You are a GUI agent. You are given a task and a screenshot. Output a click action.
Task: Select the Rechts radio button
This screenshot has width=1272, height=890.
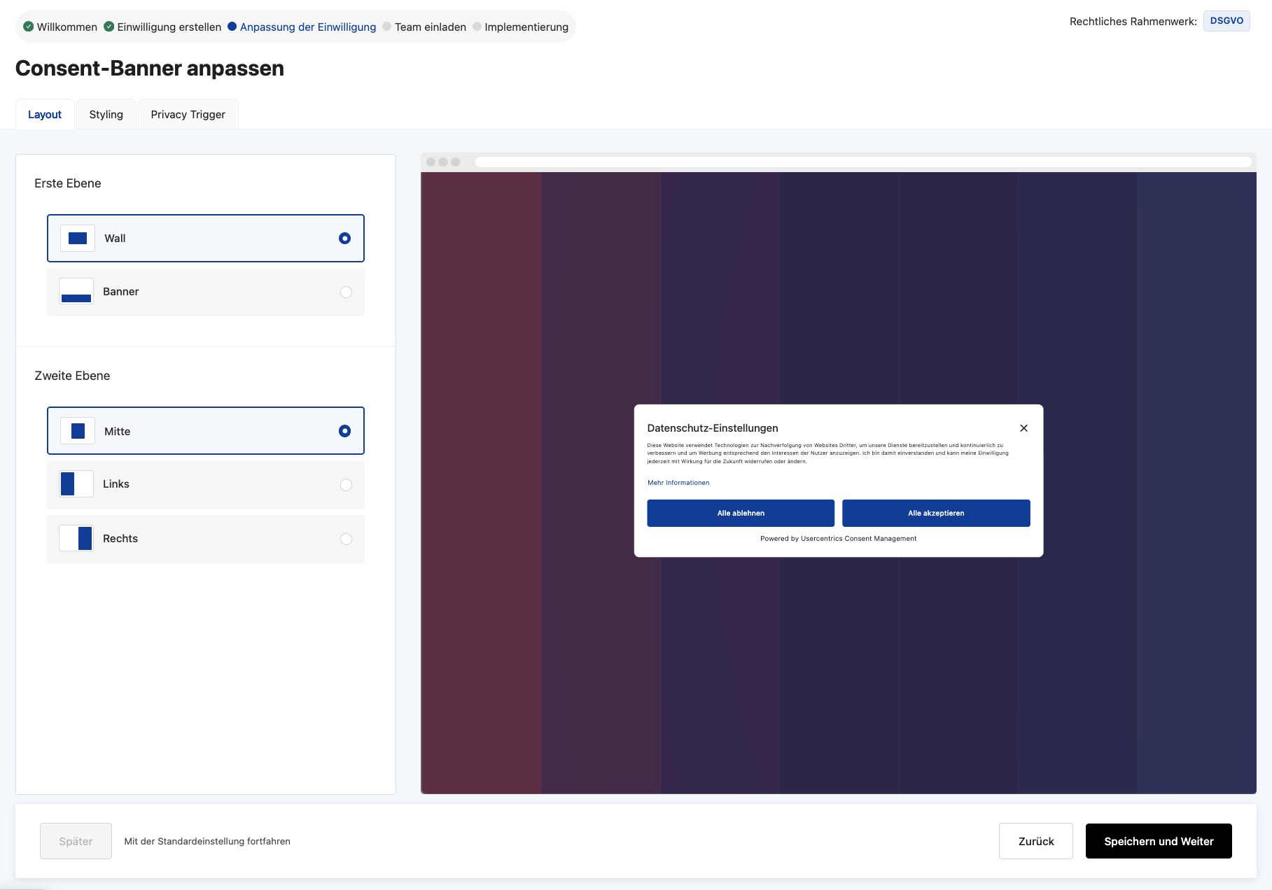pos(346,539)
